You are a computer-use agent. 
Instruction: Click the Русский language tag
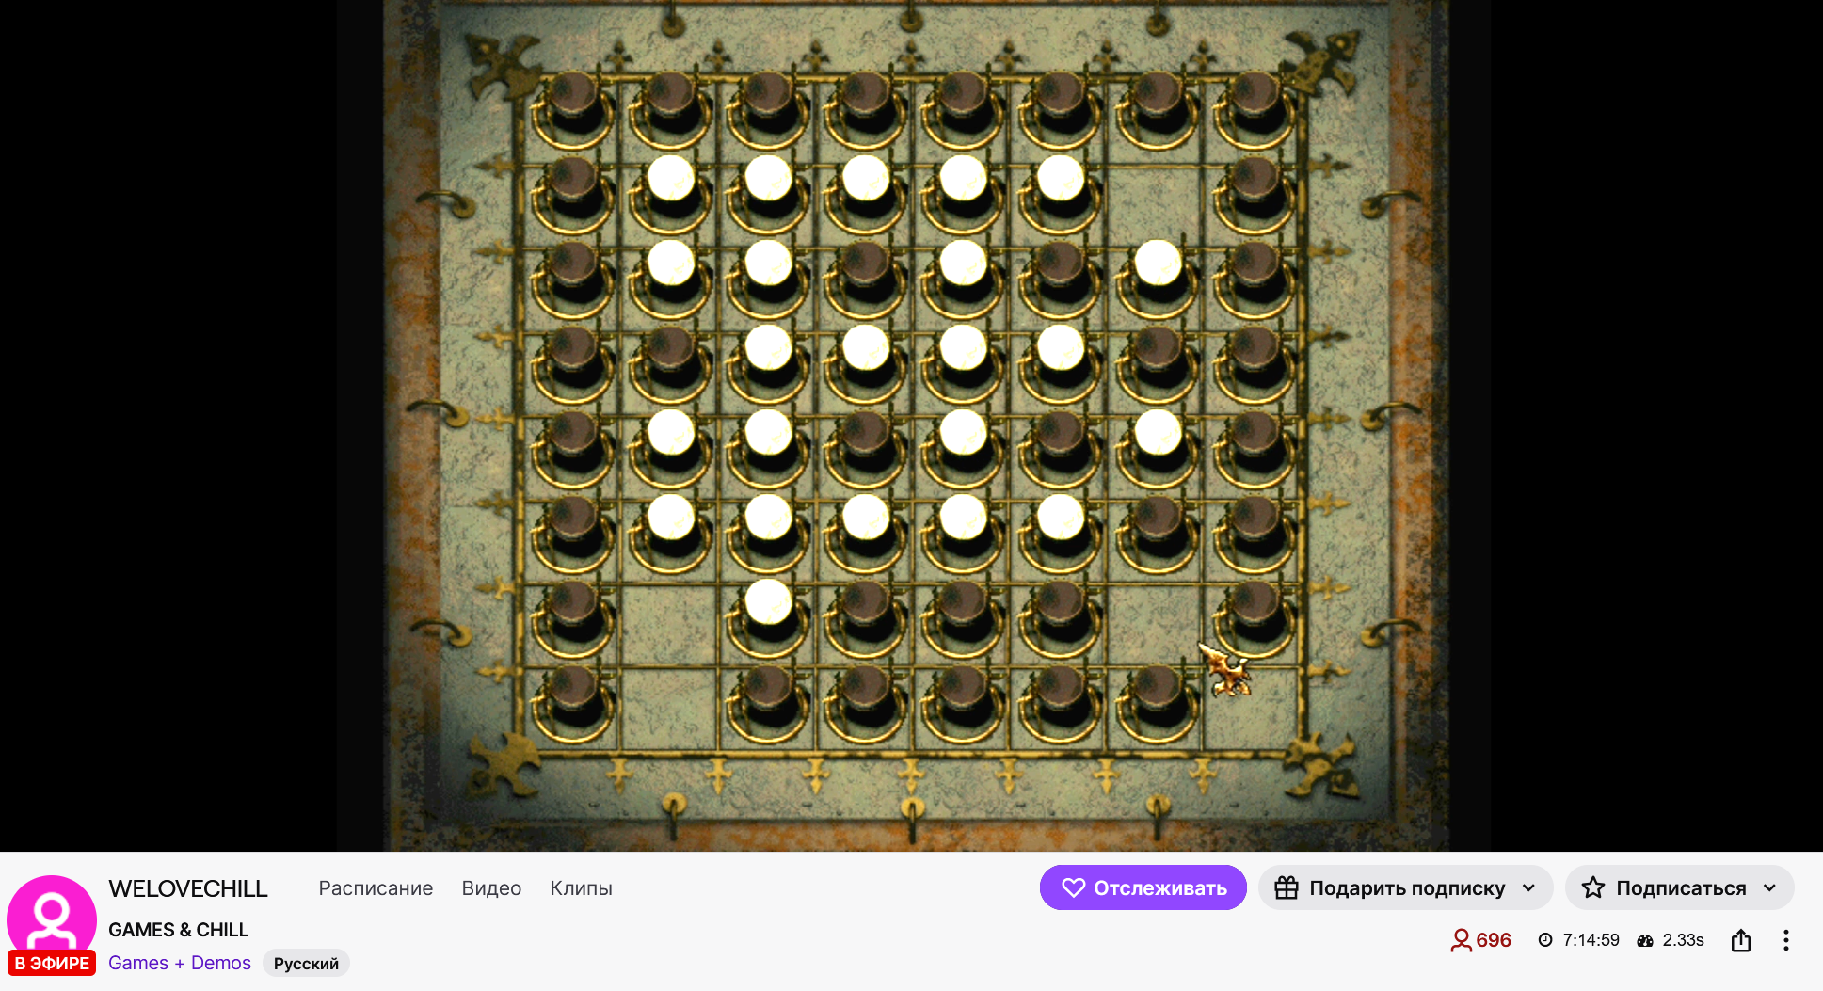tap(306, 964)
